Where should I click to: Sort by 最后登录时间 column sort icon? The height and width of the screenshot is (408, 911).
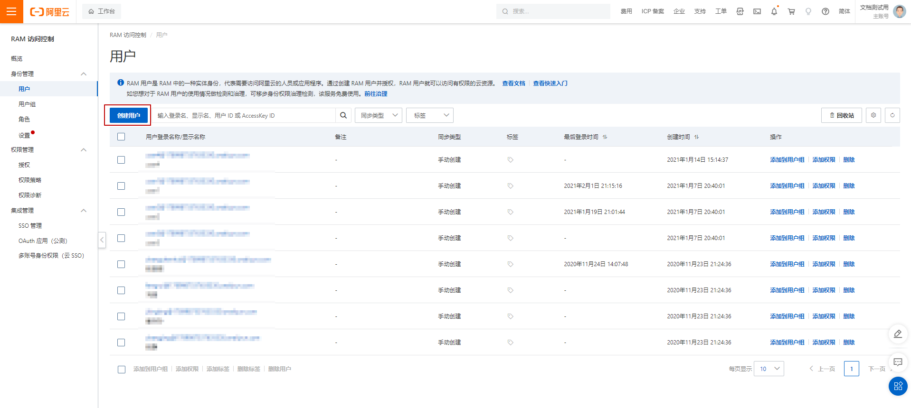(605, 137)
